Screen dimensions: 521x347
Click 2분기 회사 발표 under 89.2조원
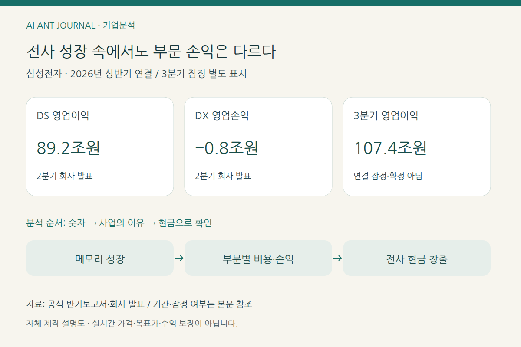pyautogui.click(x=65, y=176)
